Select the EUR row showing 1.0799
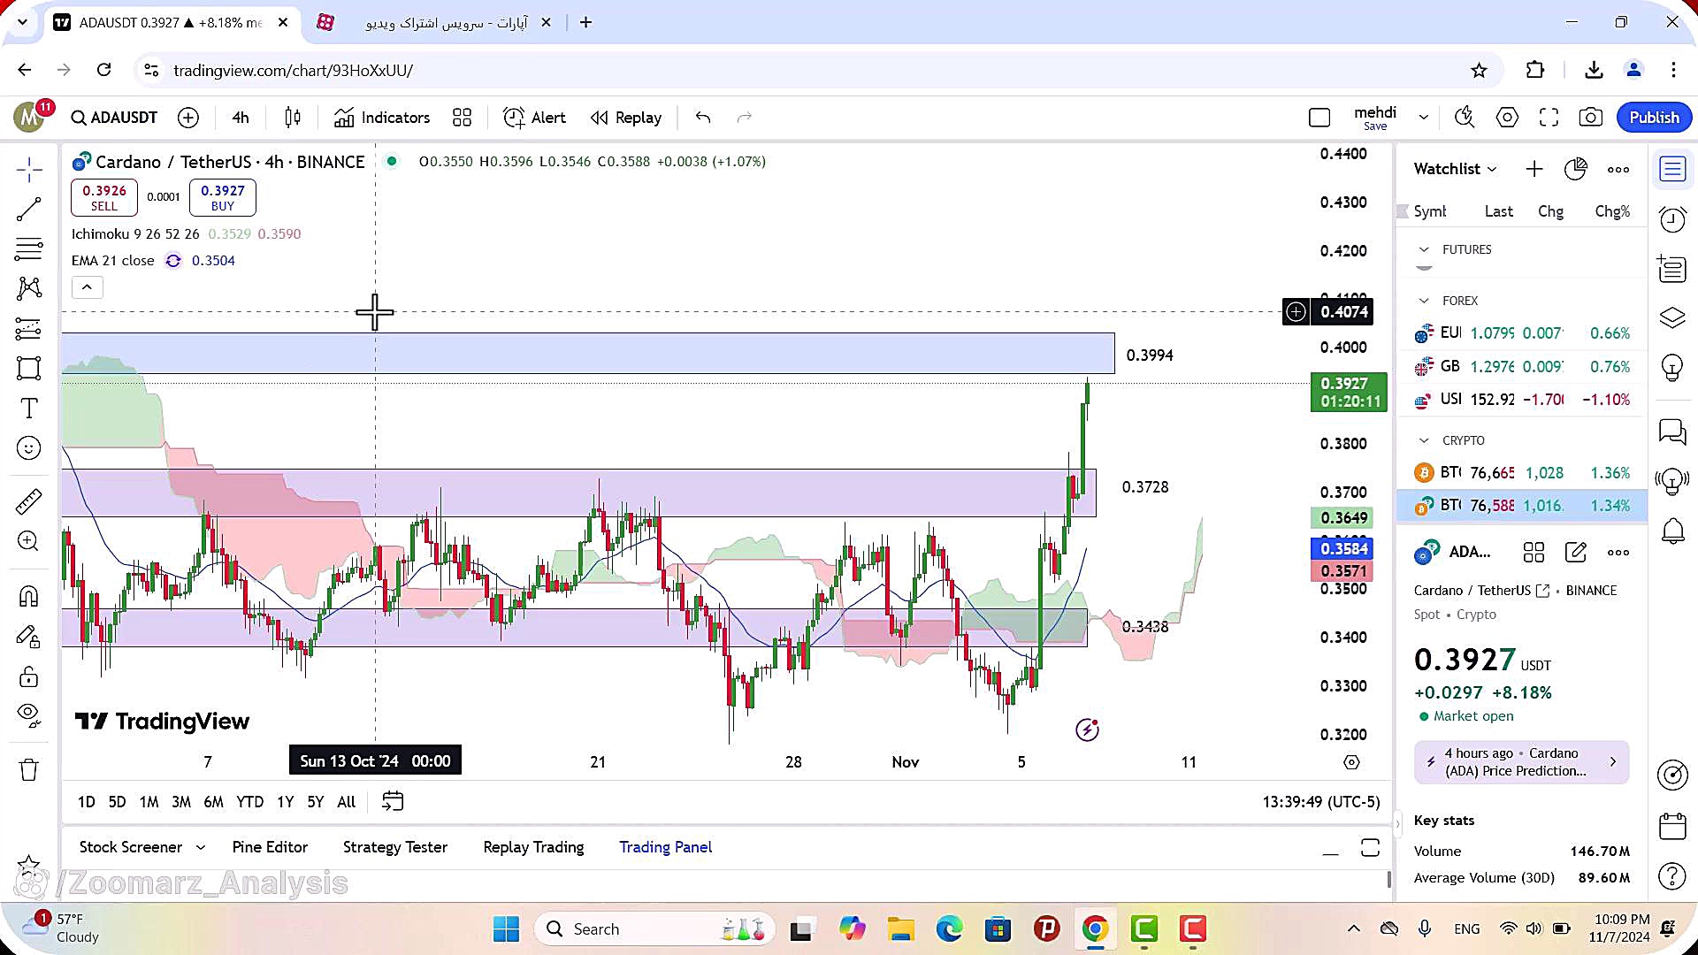This screenshot has width=1698, height=955. (1521, 333)
